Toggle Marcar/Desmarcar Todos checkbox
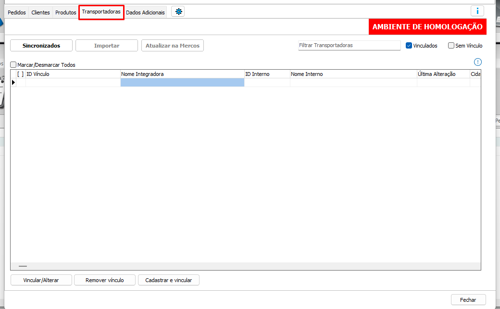This screenshot has width=500, height=309. click(13, 65)
